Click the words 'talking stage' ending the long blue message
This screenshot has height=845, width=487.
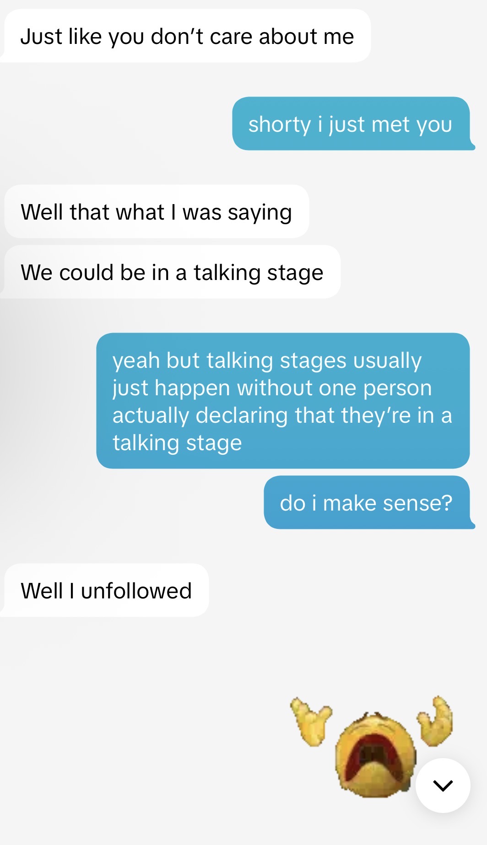(x=177, y=443)
